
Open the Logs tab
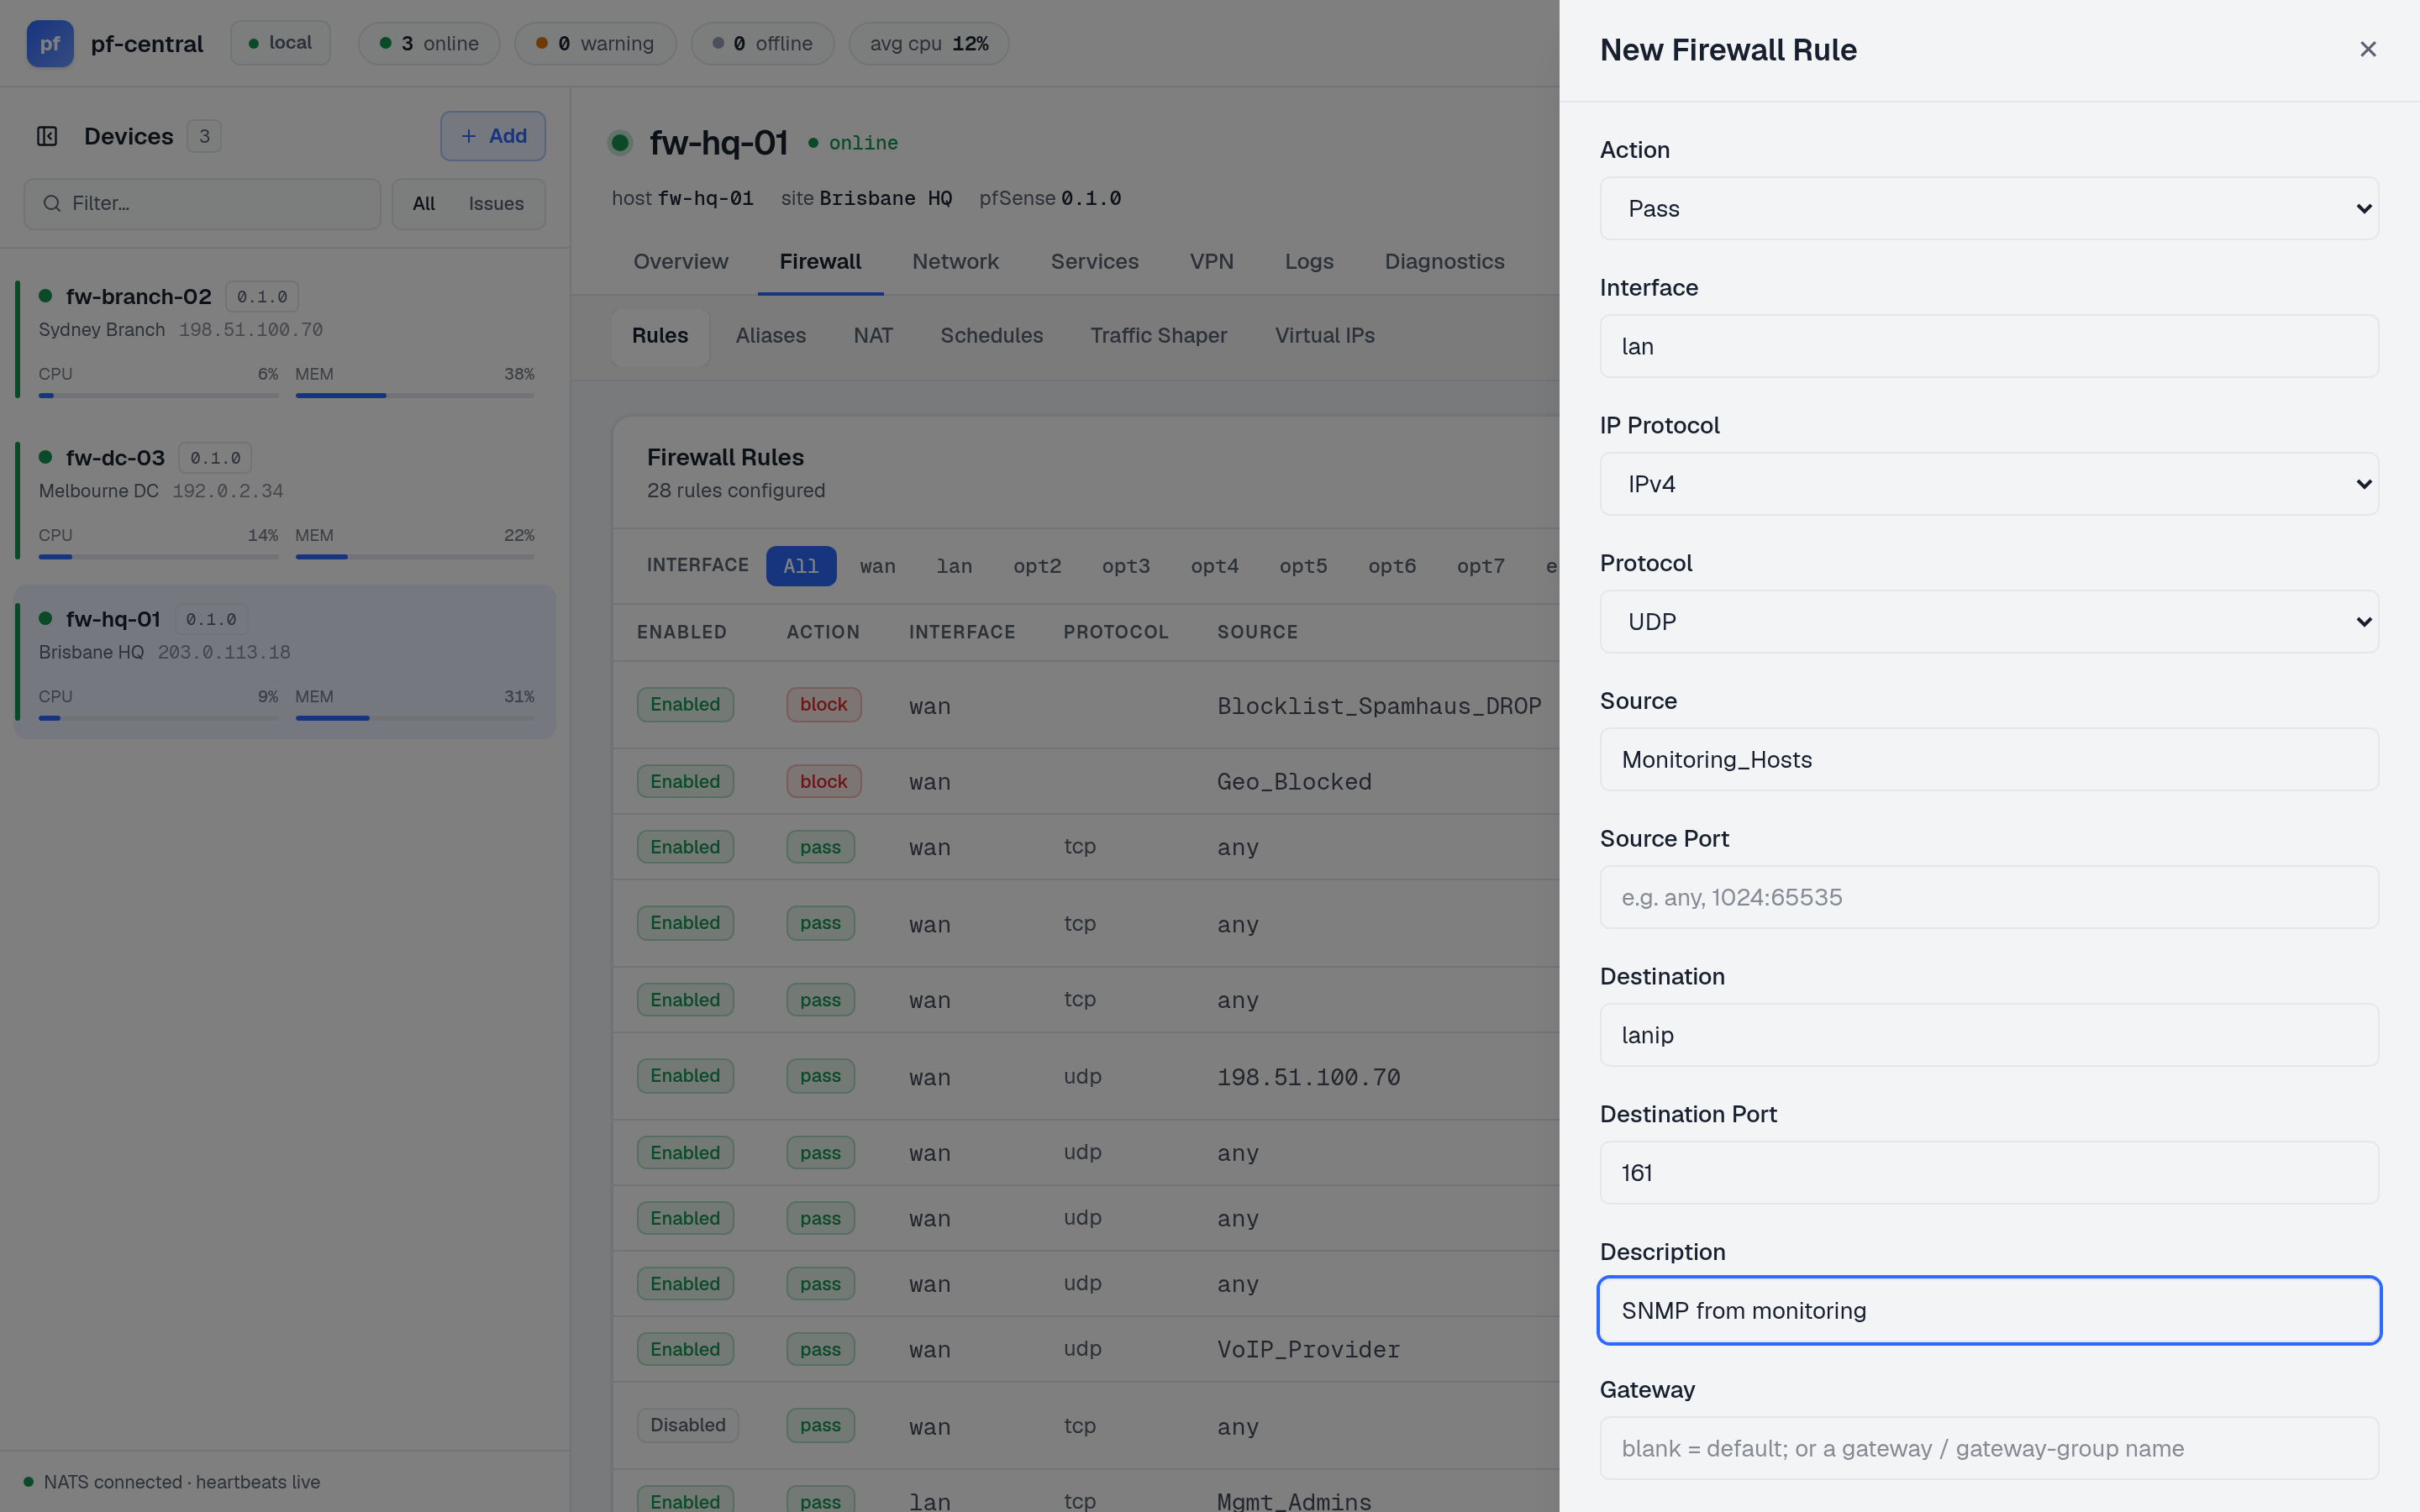click(1309, 262)
